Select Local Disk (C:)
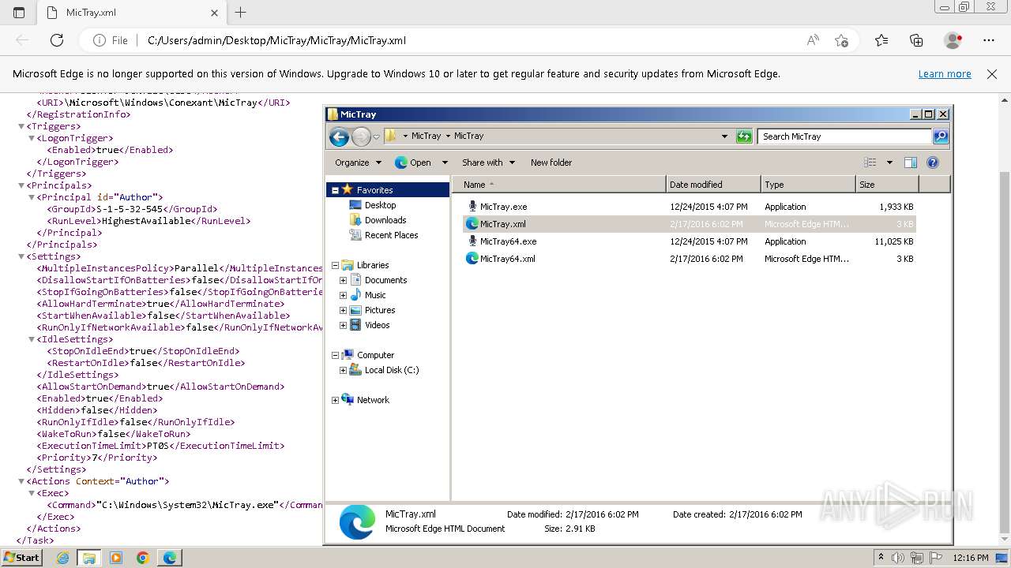This screenshot has width=1011, height=568. (391, 370)
